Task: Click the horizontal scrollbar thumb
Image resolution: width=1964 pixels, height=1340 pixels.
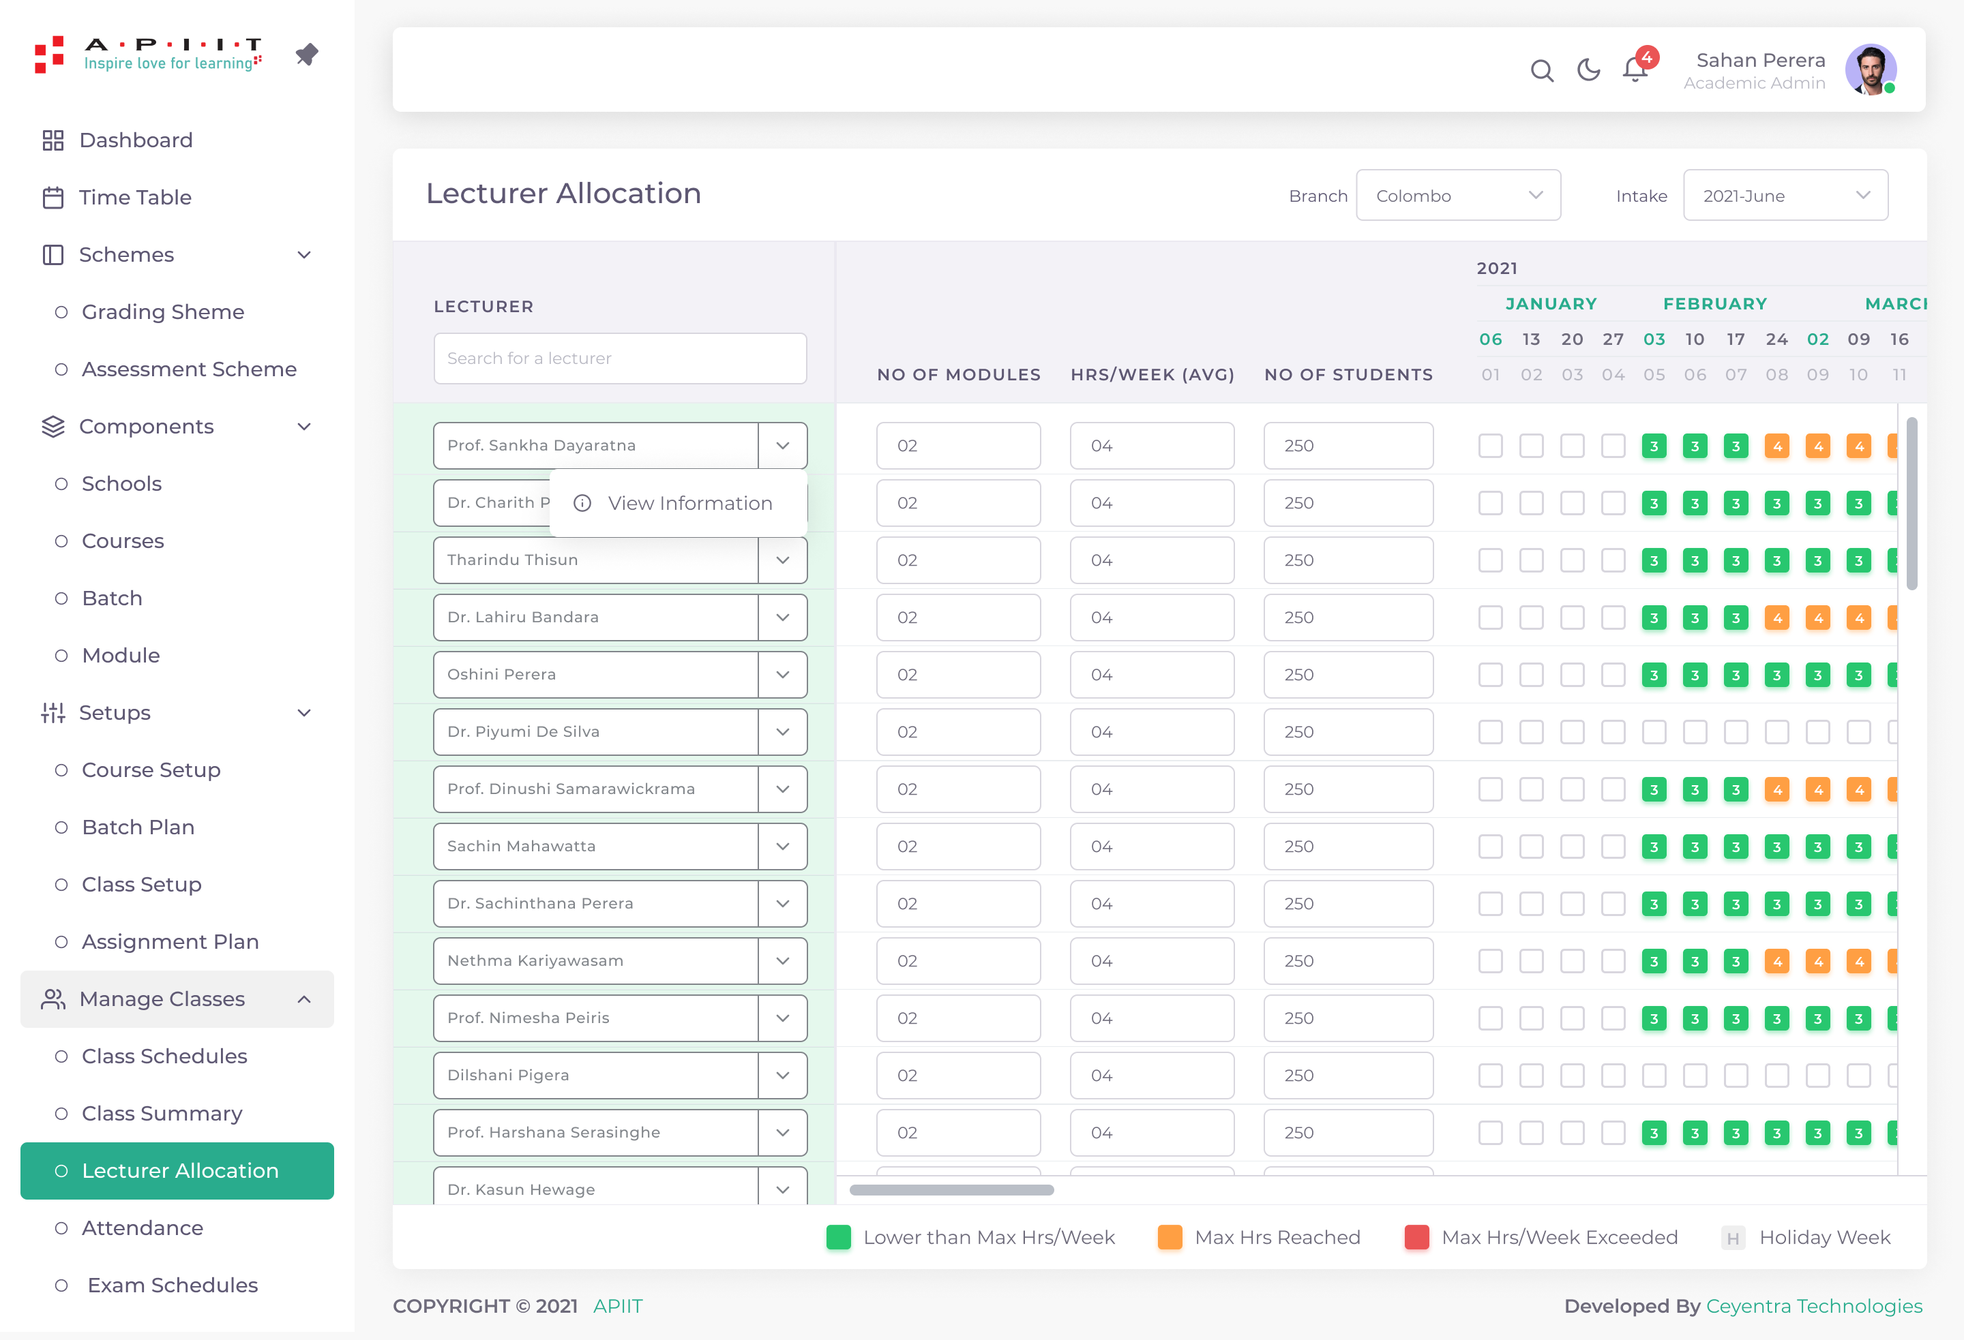Action: [x=951, y=1189]
